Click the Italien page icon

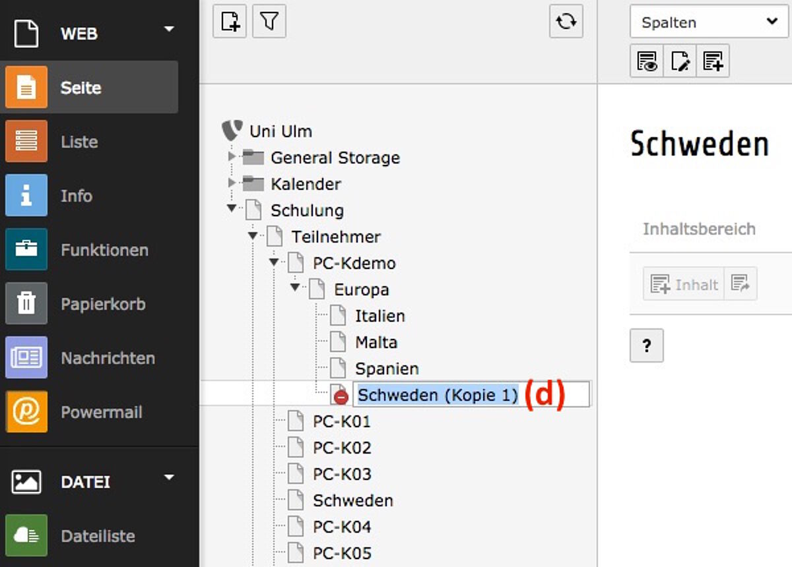(x=338, y=315)
